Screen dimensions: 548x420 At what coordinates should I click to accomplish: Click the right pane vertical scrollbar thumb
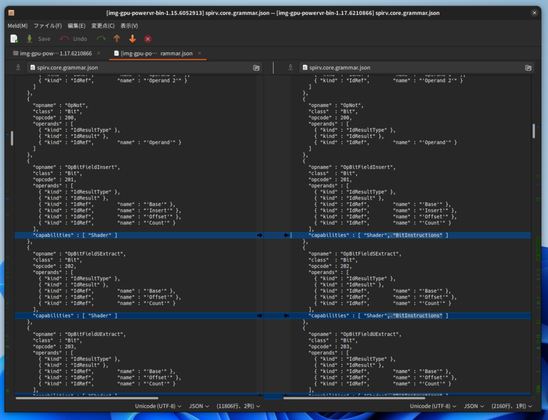pyautogui.click(x=534, y=131)
